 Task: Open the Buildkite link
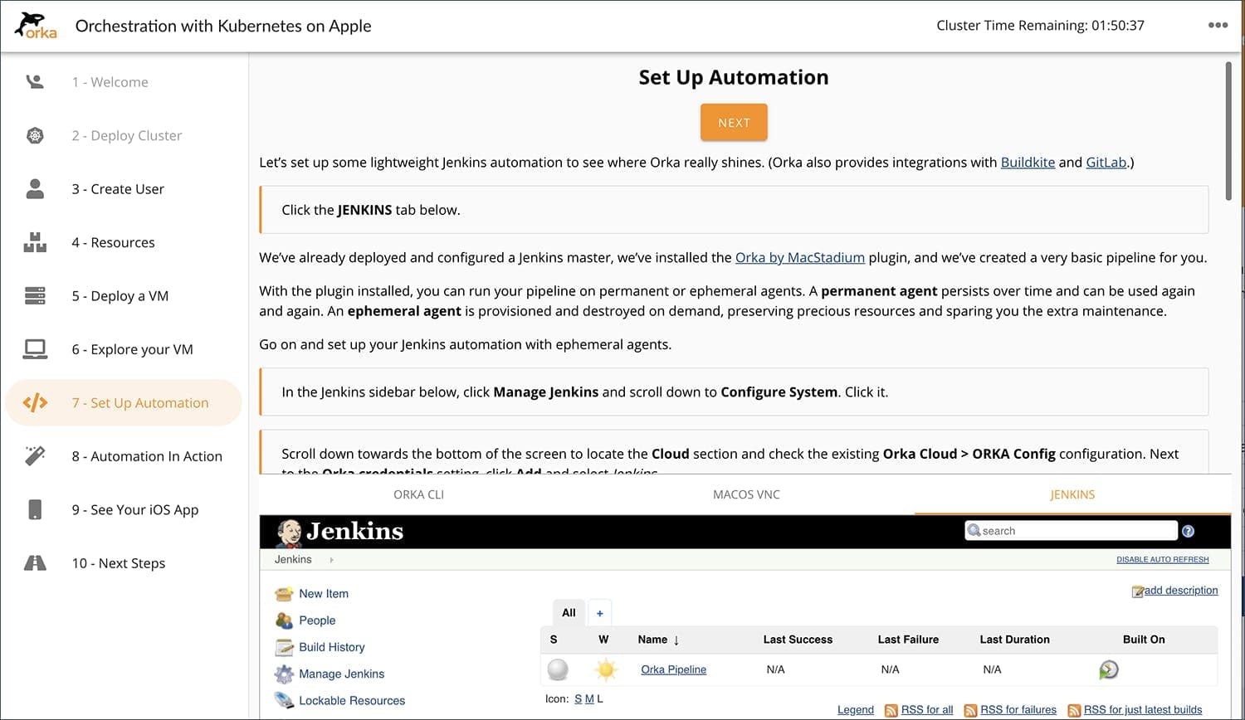[x=1028, y=163]
